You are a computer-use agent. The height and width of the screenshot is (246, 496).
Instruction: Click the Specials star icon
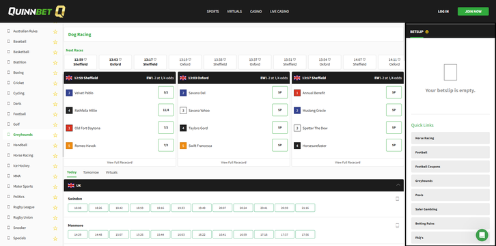point(55,238)
